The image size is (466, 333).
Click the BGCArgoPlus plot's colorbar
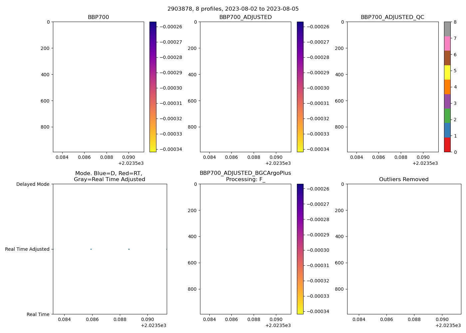(x=300, y=249)
